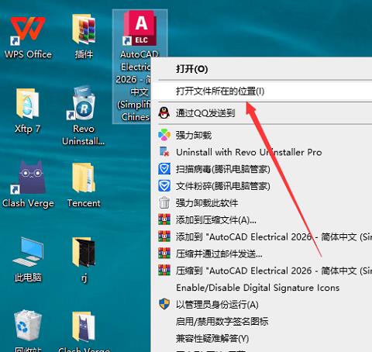
Task: Open the Xftp 7 desktop icon
Action: [27, 103]
